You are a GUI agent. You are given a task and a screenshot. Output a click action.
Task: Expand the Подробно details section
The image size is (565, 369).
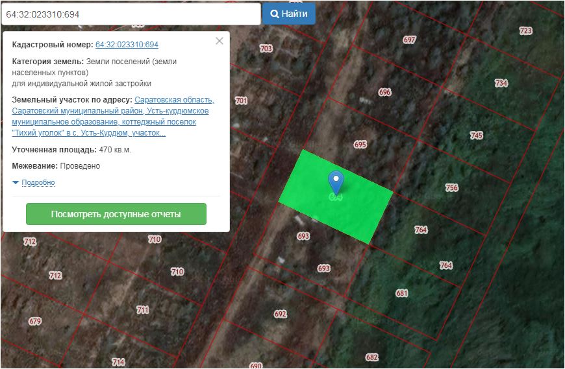point(38,183)
